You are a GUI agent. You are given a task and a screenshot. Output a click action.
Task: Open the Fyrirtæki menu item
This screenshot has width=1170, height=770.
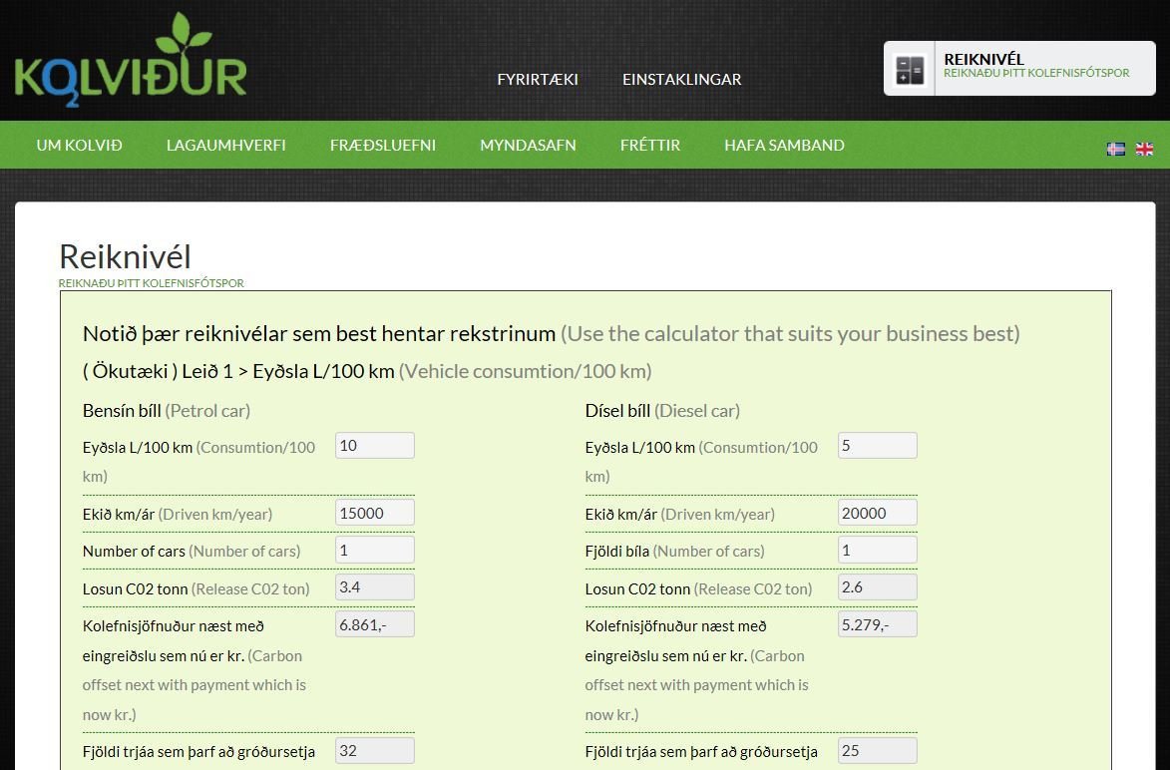538,79
